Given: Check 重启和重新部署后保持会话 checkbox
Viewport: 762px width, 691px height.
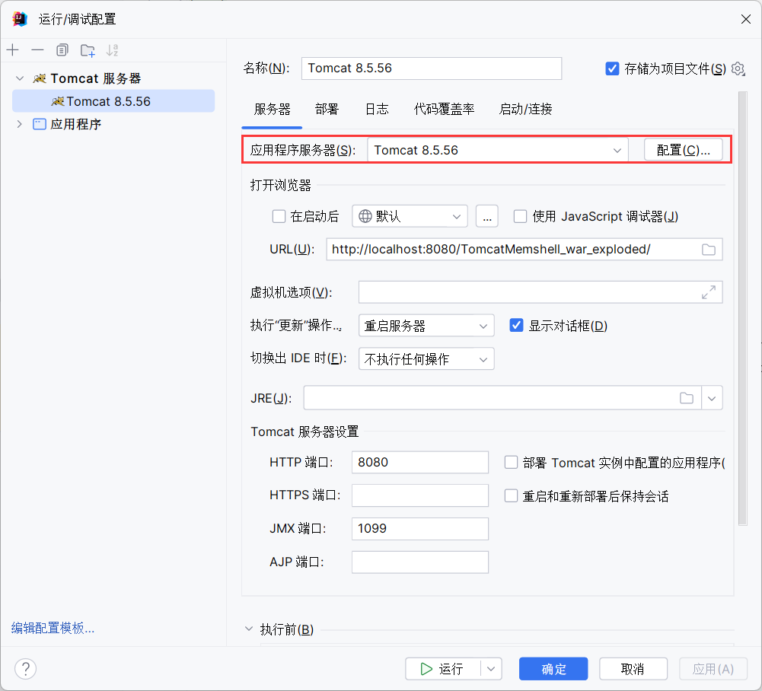Looking at the screenshot, I should (511, 495).
